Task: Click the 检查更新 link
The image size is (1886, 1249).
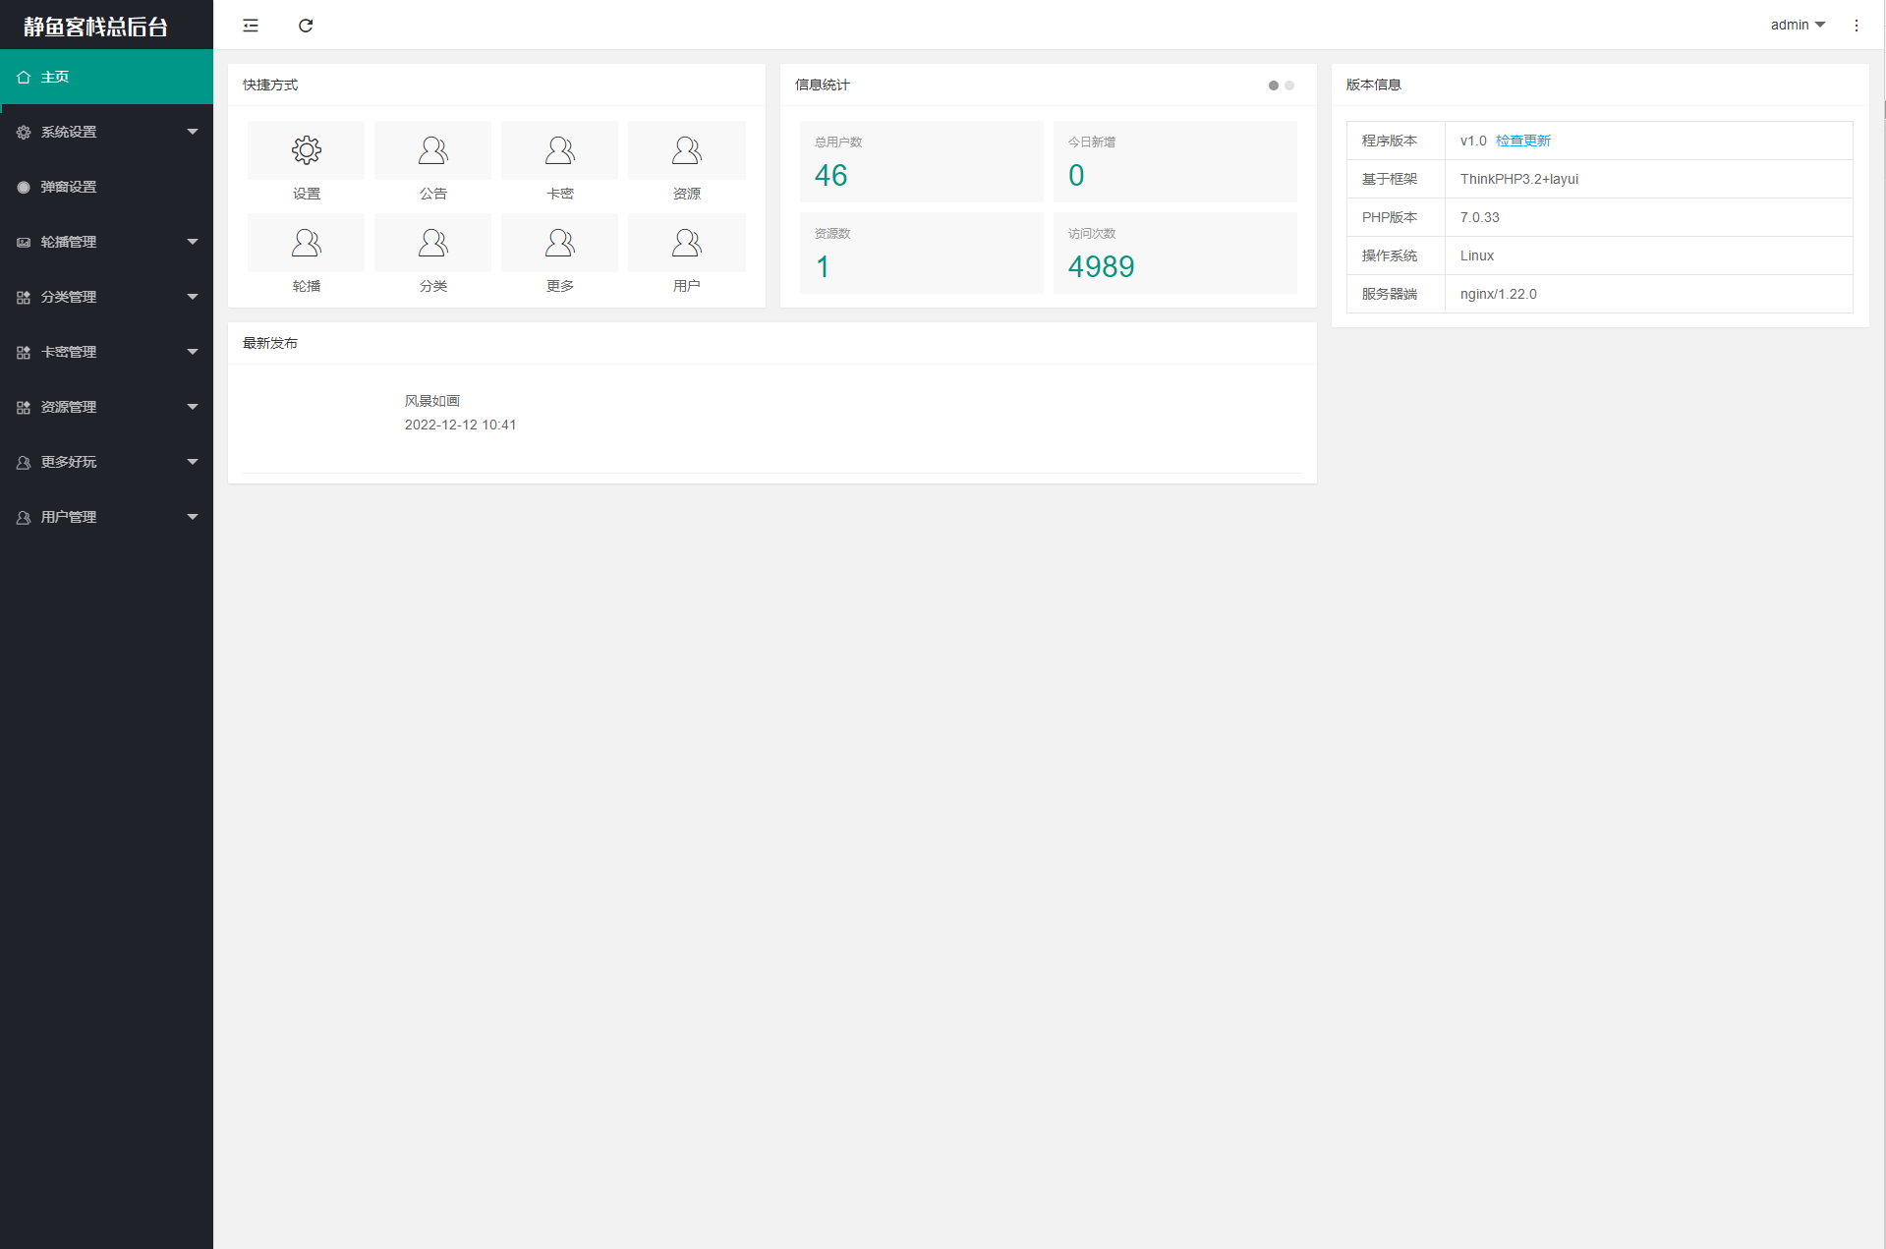Action: (x=1522, y=141)
